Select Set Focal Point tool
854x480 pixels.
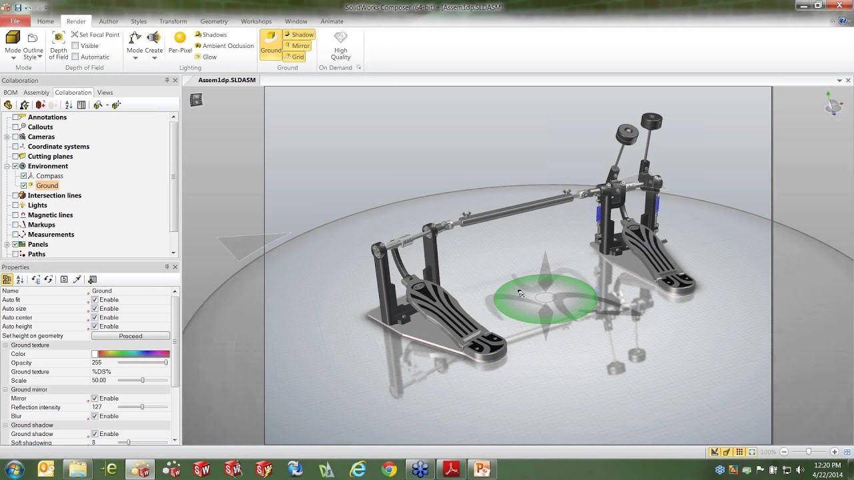(95, 35)
